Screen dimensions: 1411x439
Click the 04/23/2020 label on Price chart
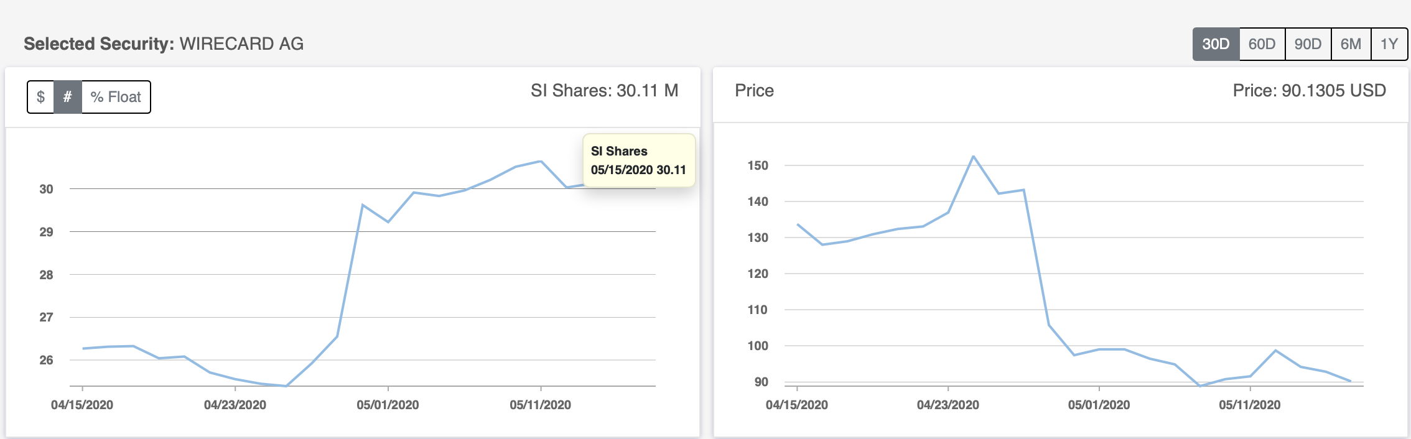[x=948, y=405]
